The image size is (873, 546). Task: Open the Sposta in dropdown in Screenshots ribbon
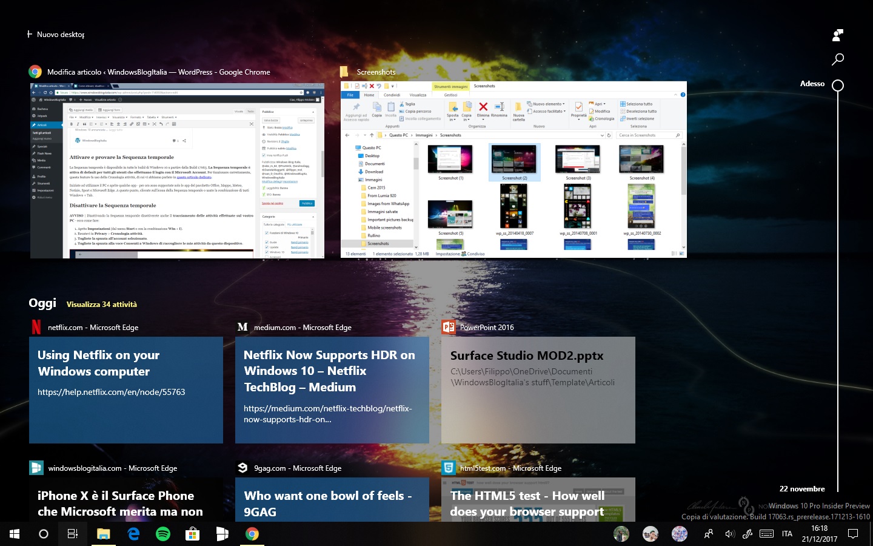click(x=452, y=110)
